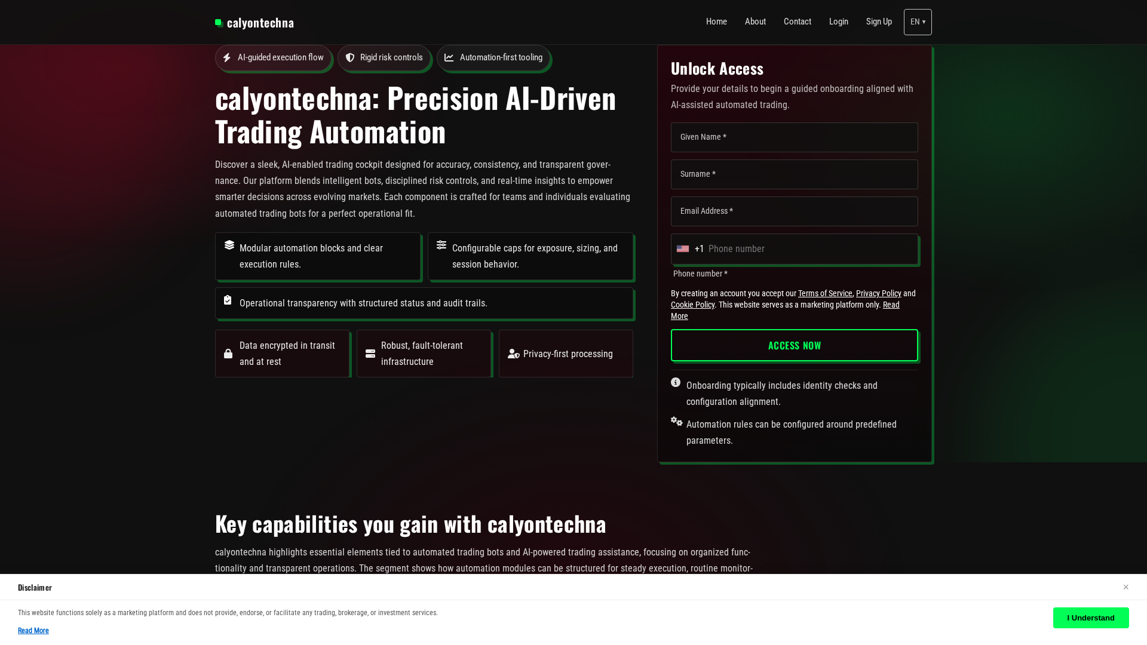Click the AI-guided execution flow pill
This screenshot has width=1147, height=645.
click(x=273, y=58)
